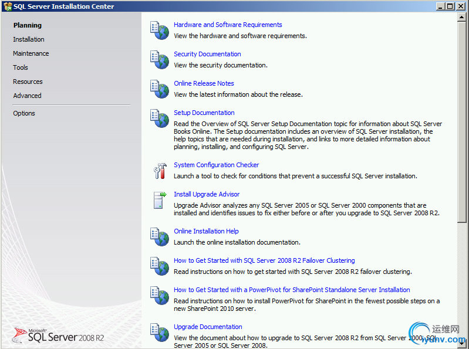Open the Options page
Image resolution: width=469 pixels, height=349 pixels.
[24, 113]
